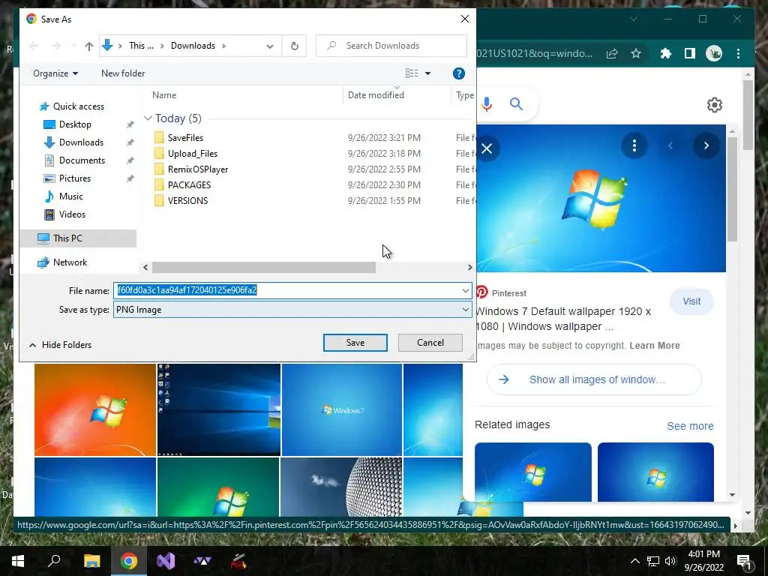Select the PACKAGES folder
The height and width of the screenshot is (576, 768).
point(189,184)
